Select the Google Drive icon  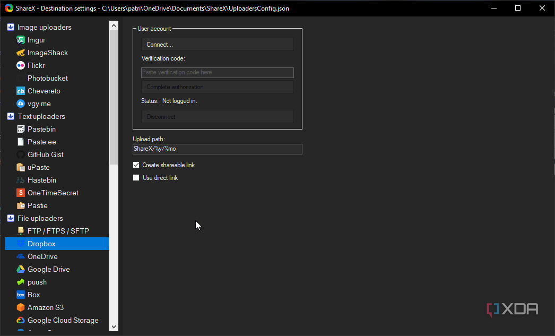pyautogui.click(x=21, y=269)
